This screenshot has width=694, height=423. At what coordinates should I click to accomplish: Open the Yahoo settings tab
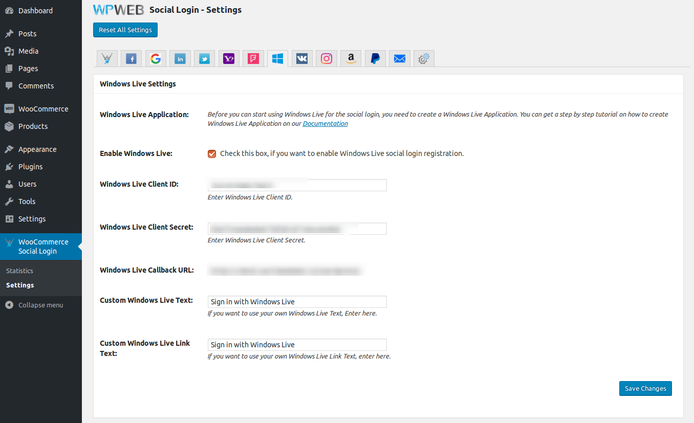pyautogui.click(x=229, y=59)
